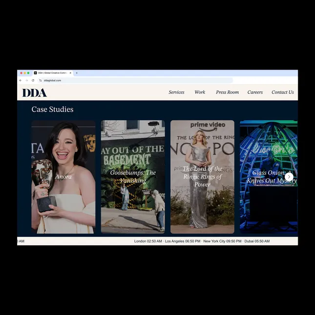Click the ddaglobal.com address bar
Viewport: 315px width, 315px height.
[x=136, y=81]
